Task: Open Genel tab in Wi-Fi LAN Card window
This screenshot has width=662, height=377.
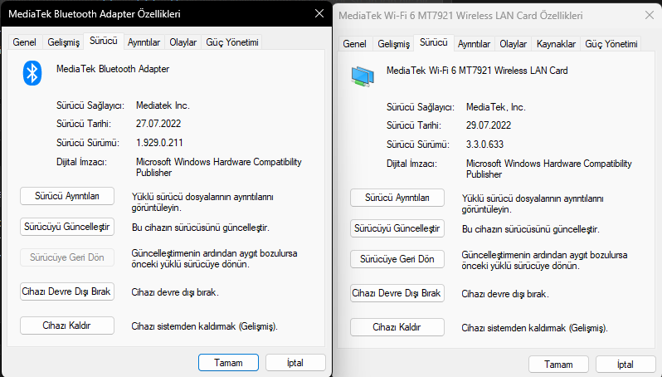Action: pos(355,44)
